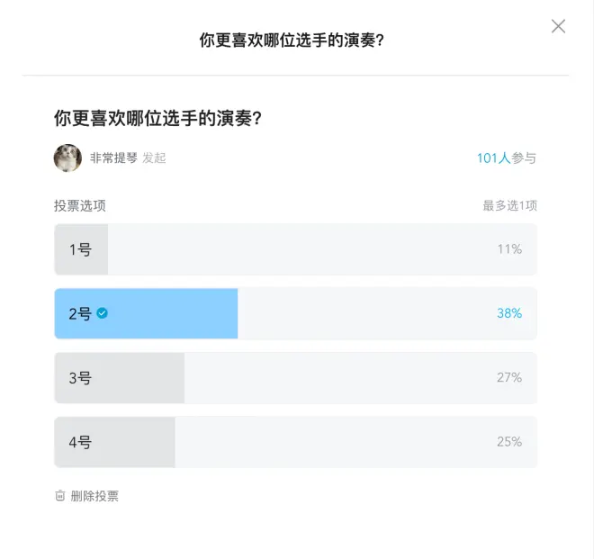Screen dimensions: 594x559
Task: Click the blue checkmark beside 2号
Action: [x=103, y=313]
